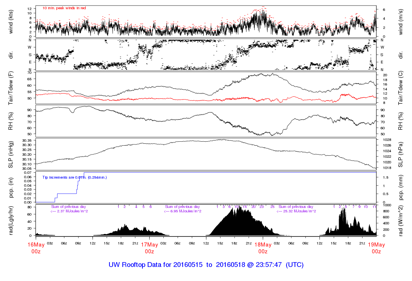The image size is (412, 281).
Task: Click the 'SLP (hPa)' axis label
Action: click(x=400, y=155)
